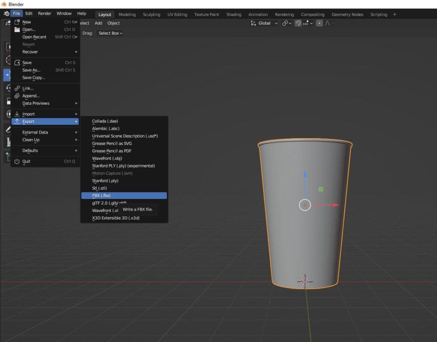
Task: Open the Select Box drag mode selector
Action: (110, 33)
